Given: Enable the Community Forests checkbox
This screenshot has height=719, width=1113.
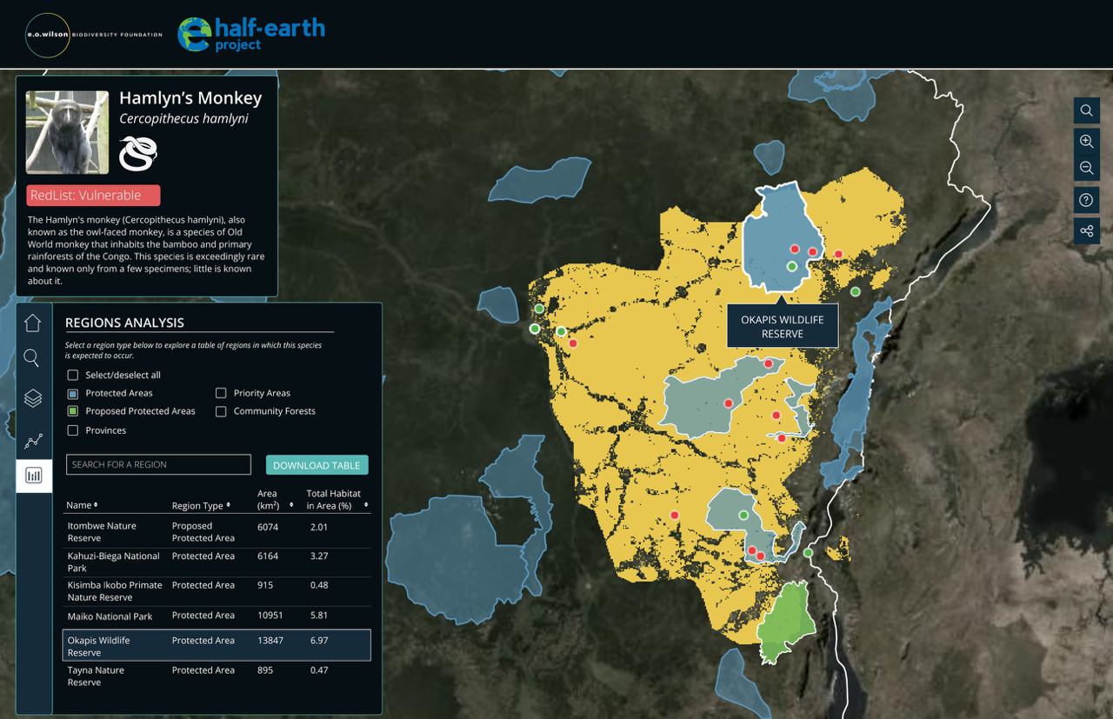Looking at the screenshot, I should (x=221, y=411).
